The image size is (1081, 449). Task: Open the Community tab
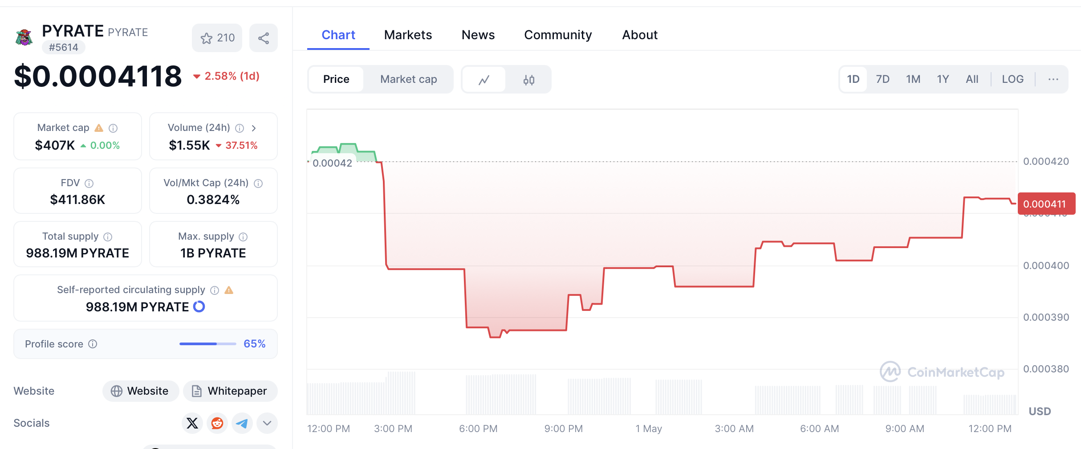(x=558, y=35)
